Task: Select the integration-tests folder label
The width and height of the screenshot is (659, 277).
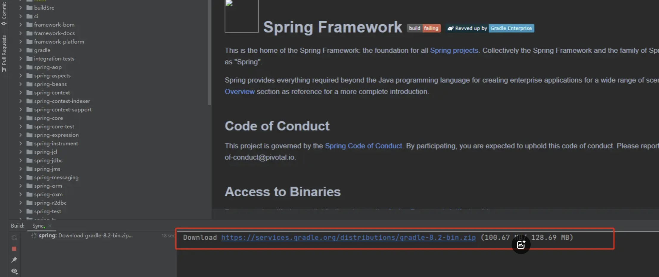Action: 54,59
